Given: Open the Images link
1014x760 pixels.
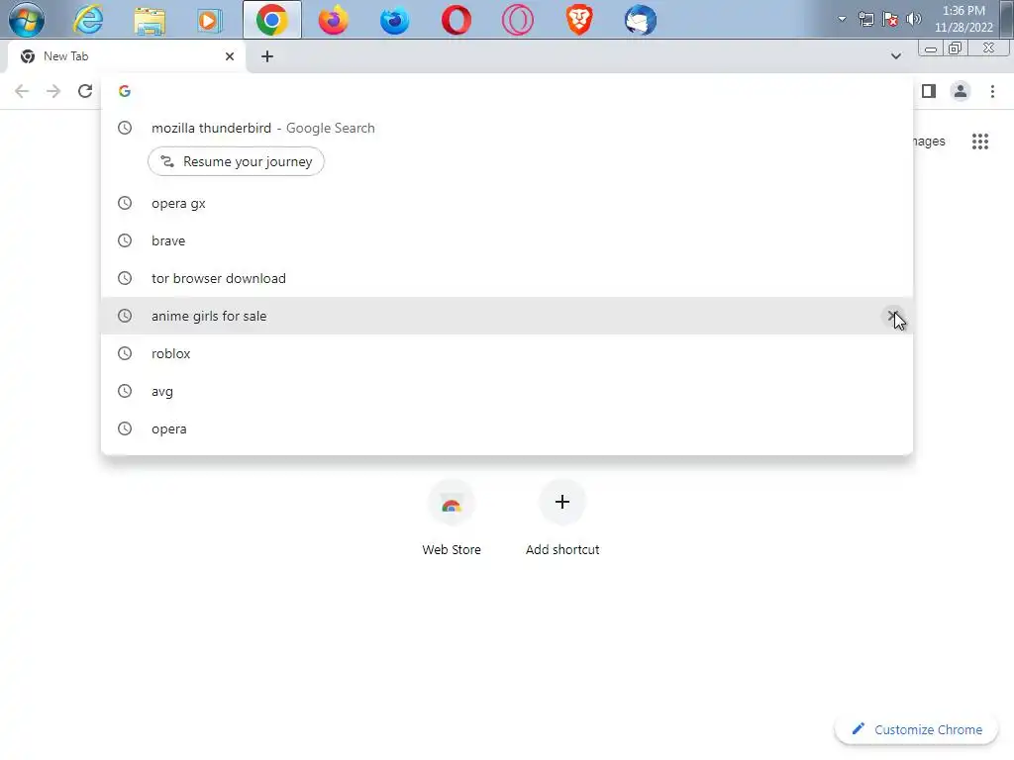Looking at the screenshot, I should click(x=929, y=141).
